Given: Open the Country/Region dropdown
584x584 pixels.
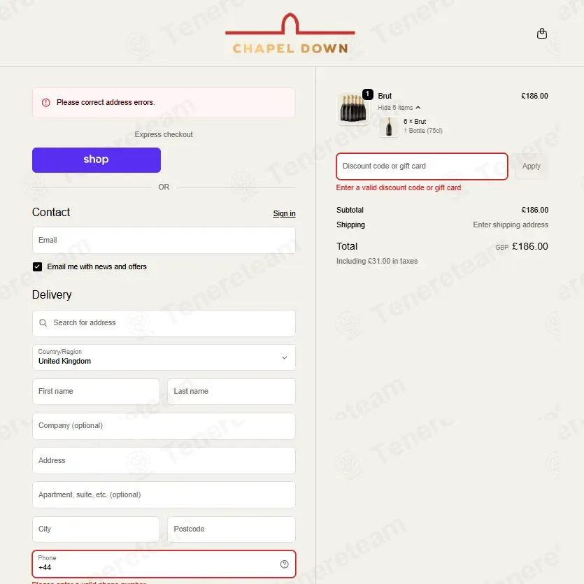Looking at the screenshot, I should tap(164, 357).
